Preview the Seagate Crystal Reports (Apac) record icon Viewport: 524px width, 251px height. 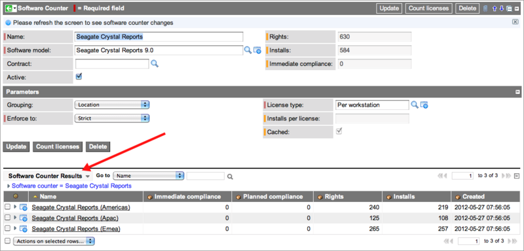click(x=24, y=218)
